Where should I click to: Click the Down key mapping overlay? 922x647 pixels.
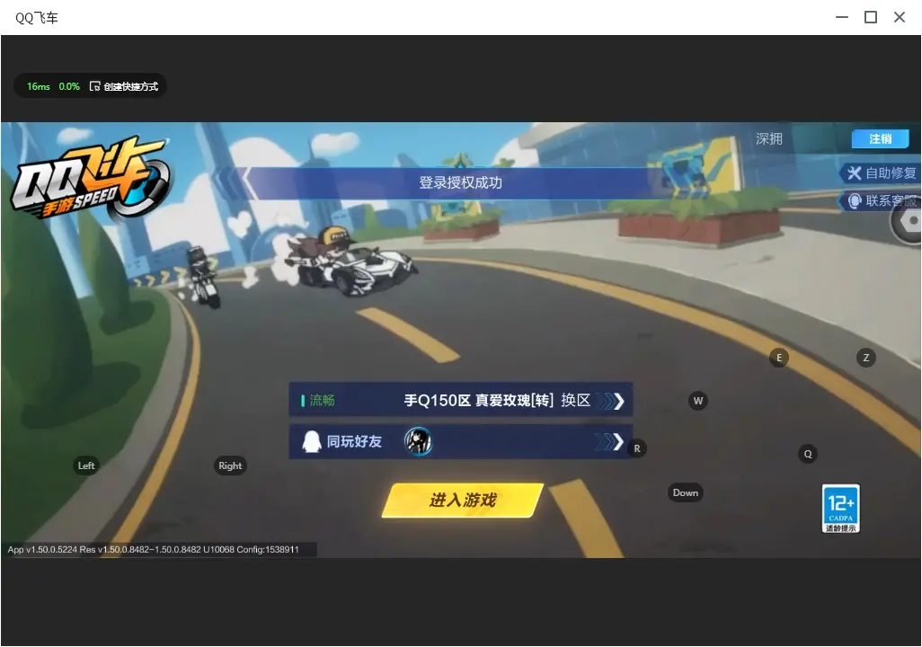click(x=686, y=493)
